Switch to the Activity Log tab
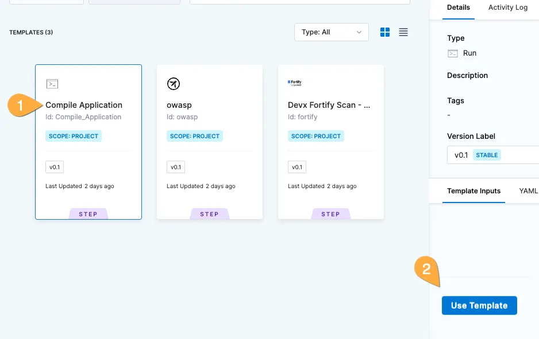This screenshot has width=539, height=339. click(x=507, y=7)
